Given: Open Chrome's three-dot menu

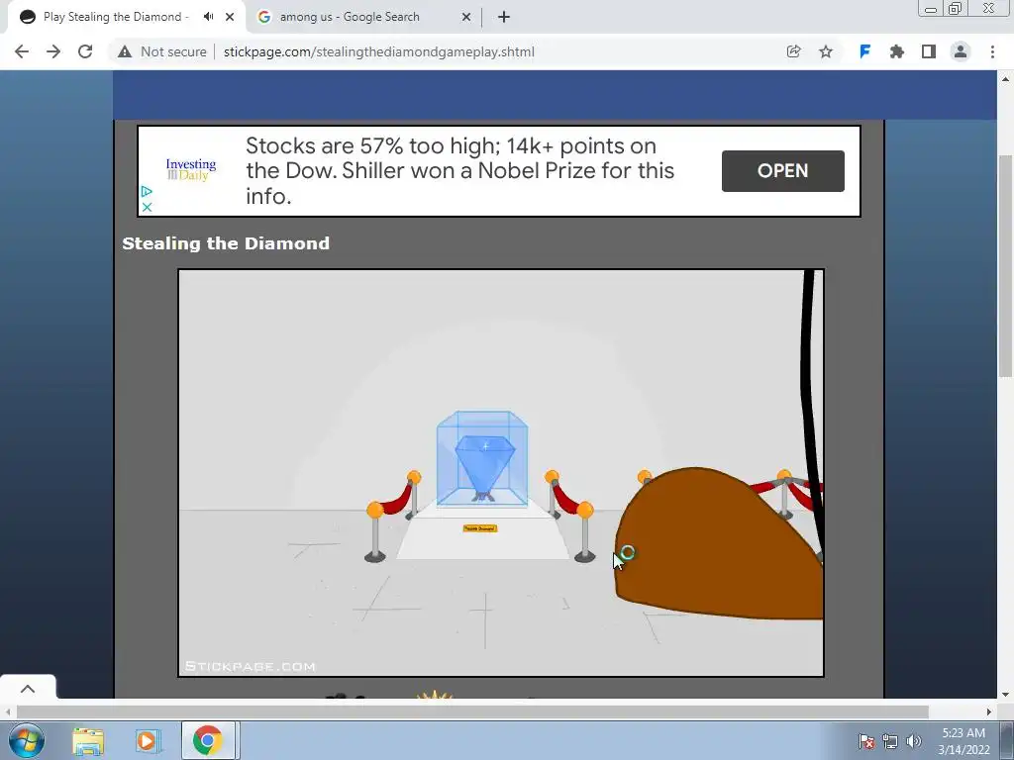Looking at the screenshot, I should pyautogui.click(x=992, y=51).
